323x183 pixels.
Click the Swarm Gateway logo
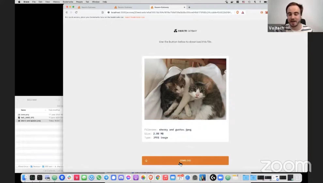185,31
